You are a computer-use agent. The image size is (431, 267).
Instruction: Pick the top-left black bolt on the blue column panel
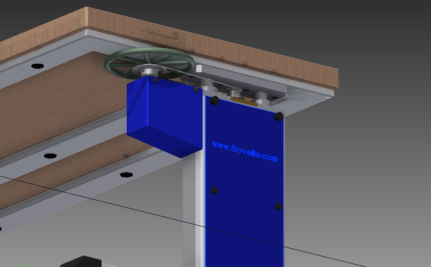214,100
